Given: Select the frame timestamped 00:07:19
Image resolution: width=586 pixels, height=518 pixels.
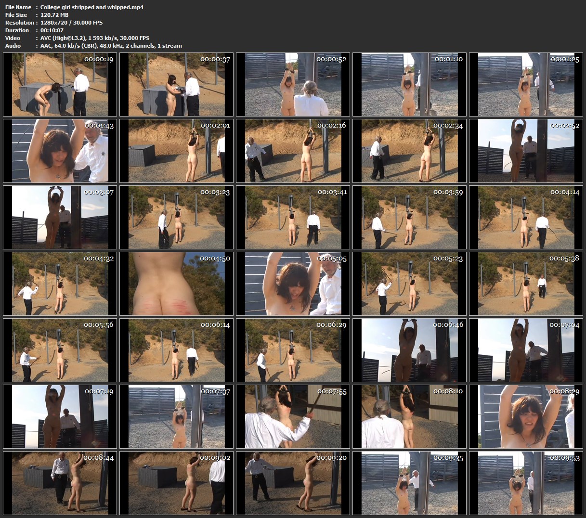Looking at the screenshot, I should point(60,417).
